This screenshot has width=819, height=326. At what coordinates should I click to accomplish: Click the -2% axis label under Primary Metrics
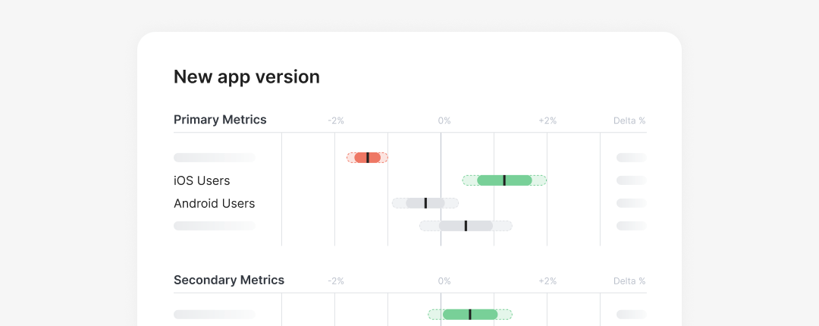(x=336, y=121)
